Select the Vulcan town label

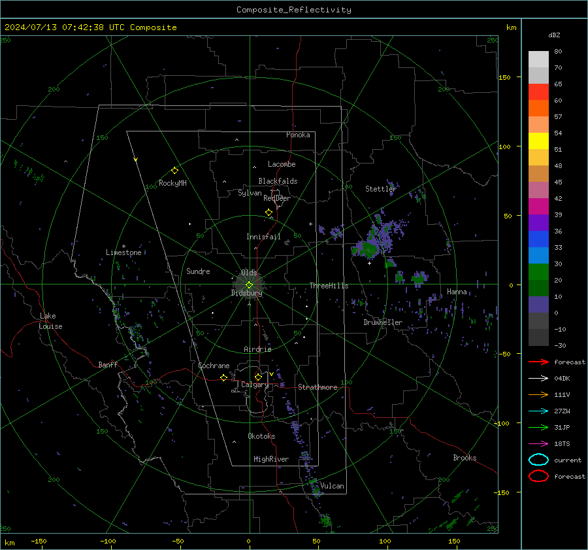332,486
